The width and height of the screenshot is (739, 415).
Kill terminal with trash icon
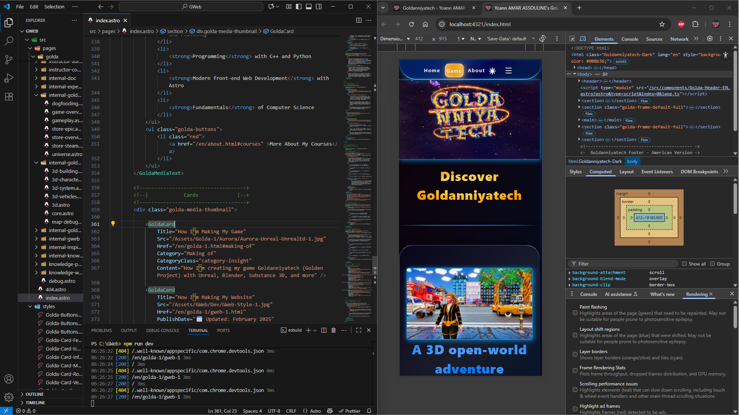point(333,330)
